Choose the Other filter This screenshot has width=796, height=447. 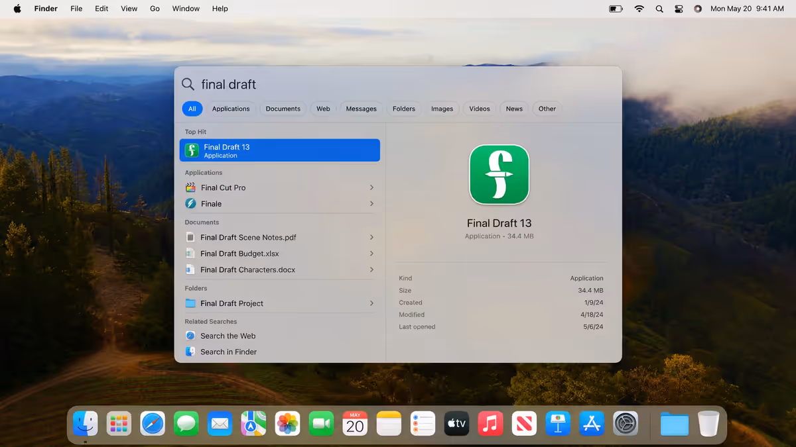[x=547, y=109]
